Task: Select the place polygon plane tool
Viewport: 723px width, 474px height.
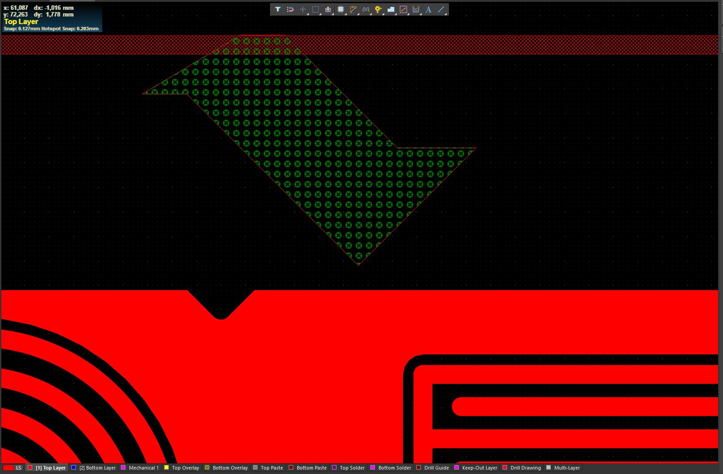Action: click(391, 9)
